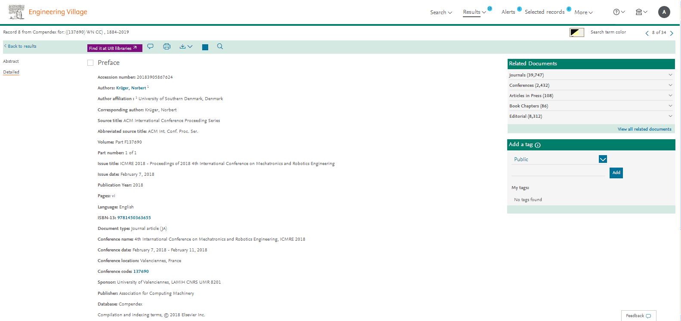681x321 pixels.
Task: Click 'University of Southern Denmark, Denmark' text
Action: (181, 99)
